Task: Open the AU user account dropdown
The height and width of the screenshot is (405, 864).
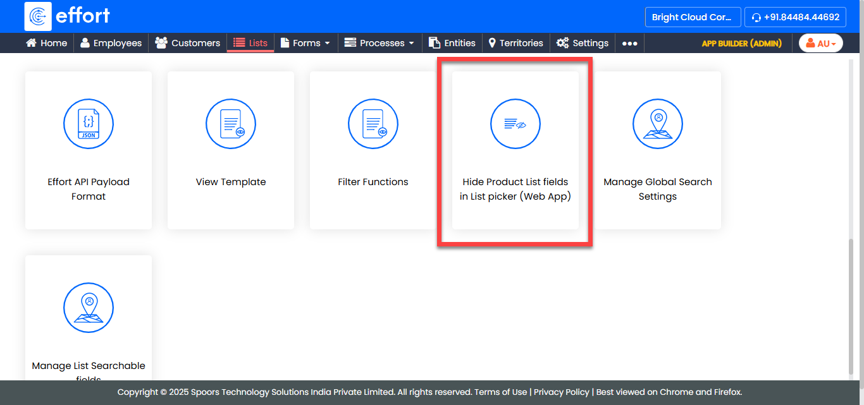Action: (821, 44)
